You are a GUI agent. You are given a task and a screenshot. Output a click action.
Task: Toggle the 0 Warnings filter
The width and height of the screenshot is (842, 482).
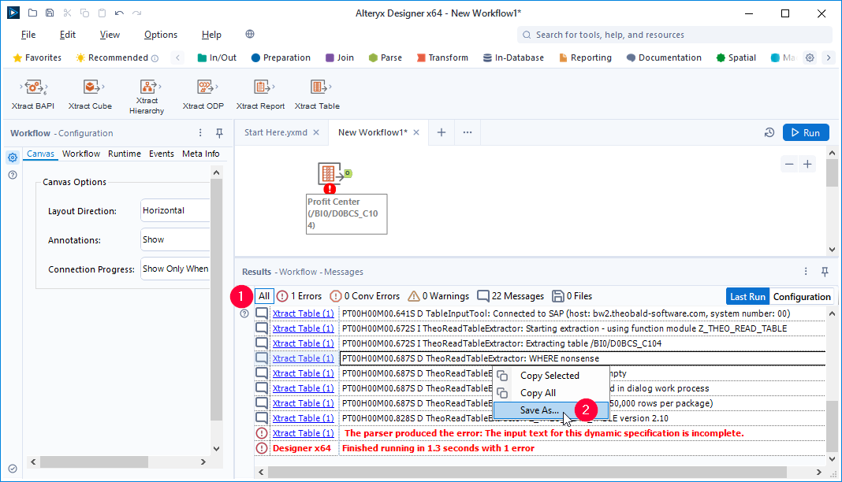(x=438, y=296)
